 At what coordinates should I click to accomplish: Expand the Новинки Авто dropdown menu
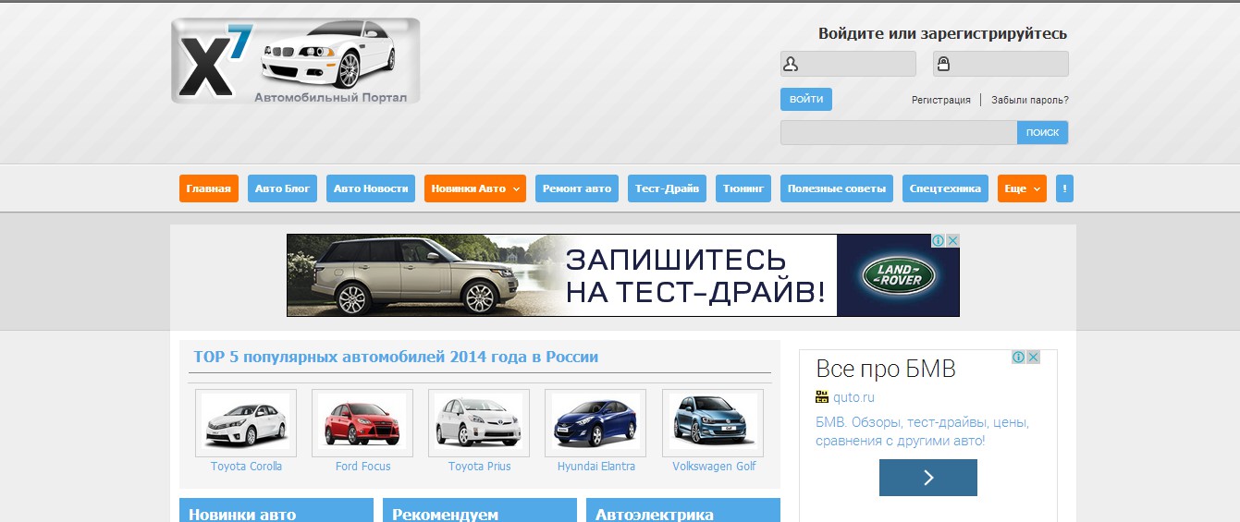(475, 188)
